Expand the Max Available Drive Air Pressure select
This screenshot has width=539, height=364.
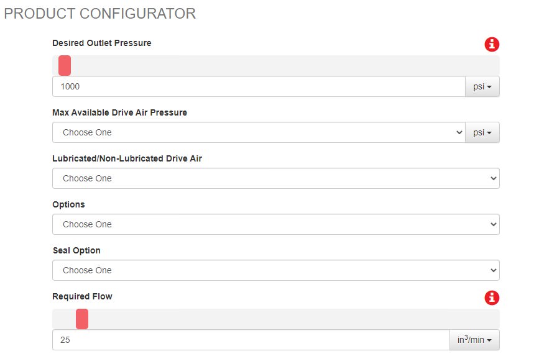(x=258, y=133)
